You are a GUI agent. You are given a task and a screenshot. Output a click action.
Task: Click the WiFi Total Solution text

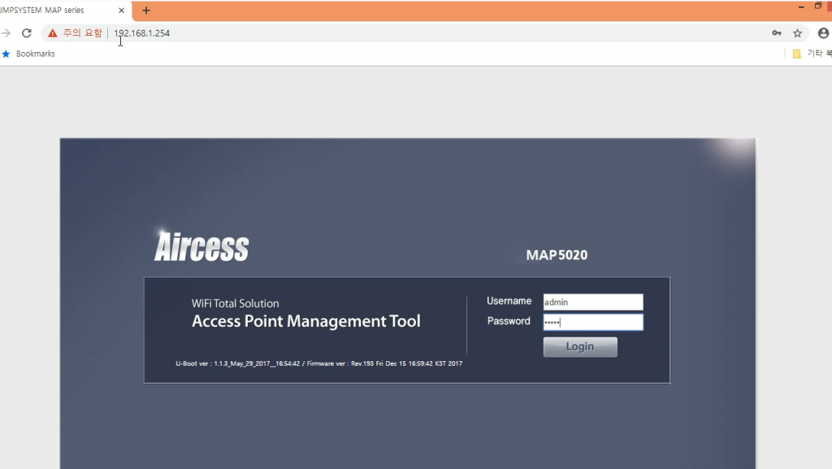tap(235, 303)
